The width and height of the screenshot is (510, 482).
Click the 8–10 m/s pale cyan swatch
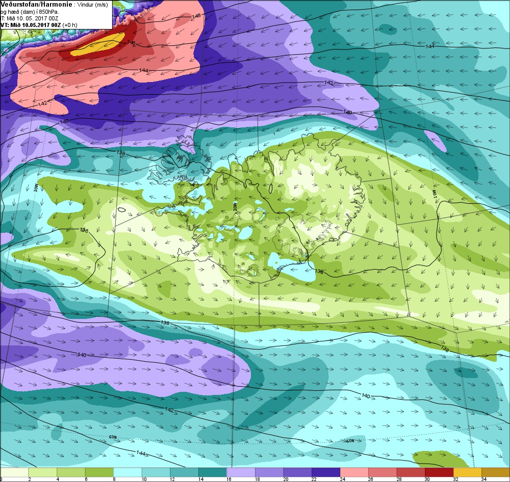127,472
